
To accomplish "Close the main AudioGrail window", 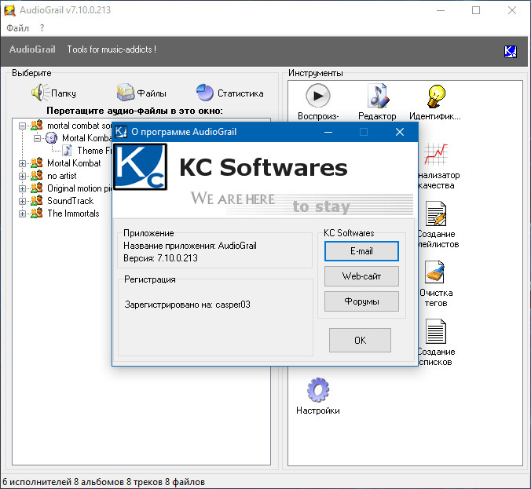I will tap(512, 10).
